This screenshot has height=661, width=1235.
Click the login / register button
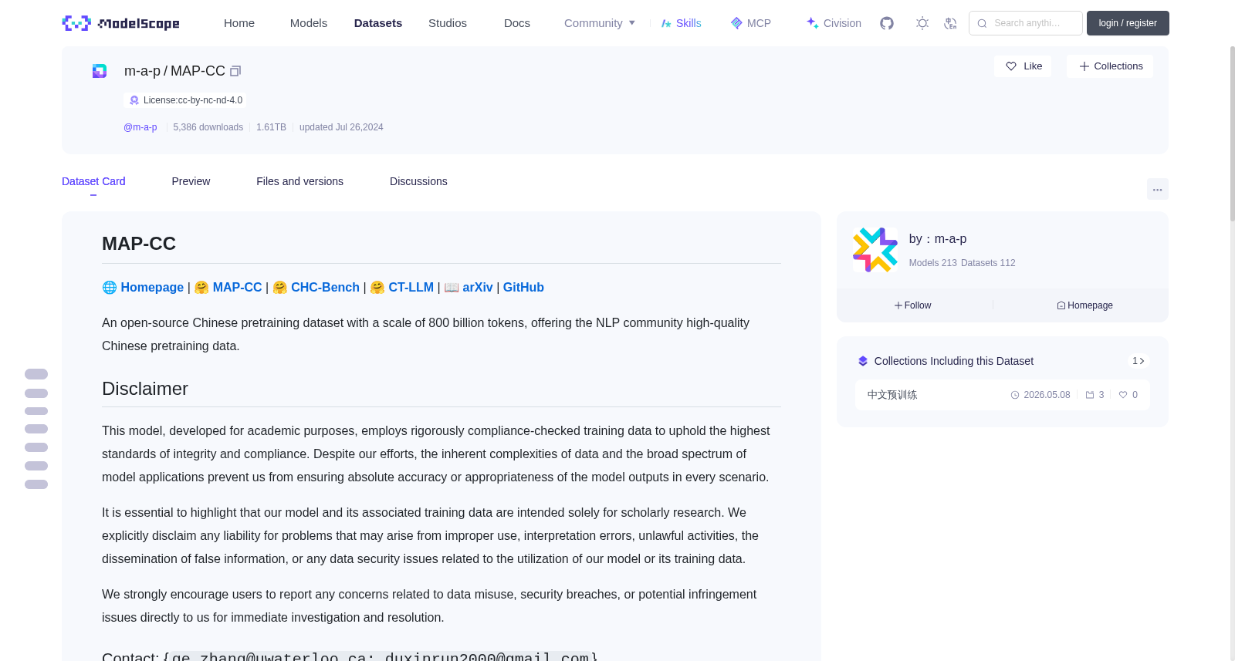click(1128, 23)
